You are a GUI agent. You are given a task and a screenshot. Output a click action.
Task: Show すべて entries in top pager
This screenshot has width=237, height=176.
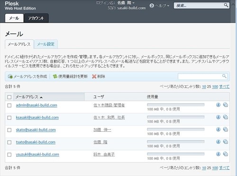[x=224, y=87]
